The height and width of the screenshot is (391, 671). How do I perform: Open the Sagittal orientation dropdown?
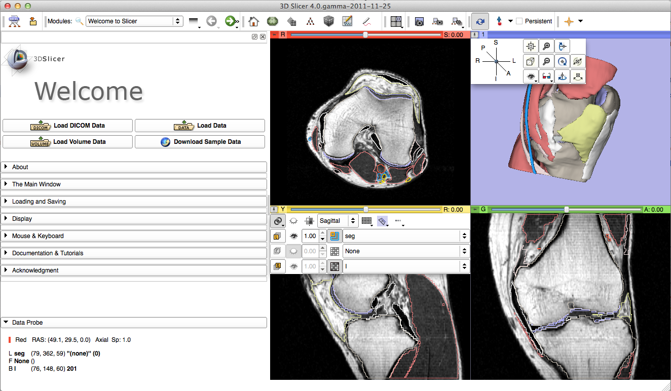[338, 221]
